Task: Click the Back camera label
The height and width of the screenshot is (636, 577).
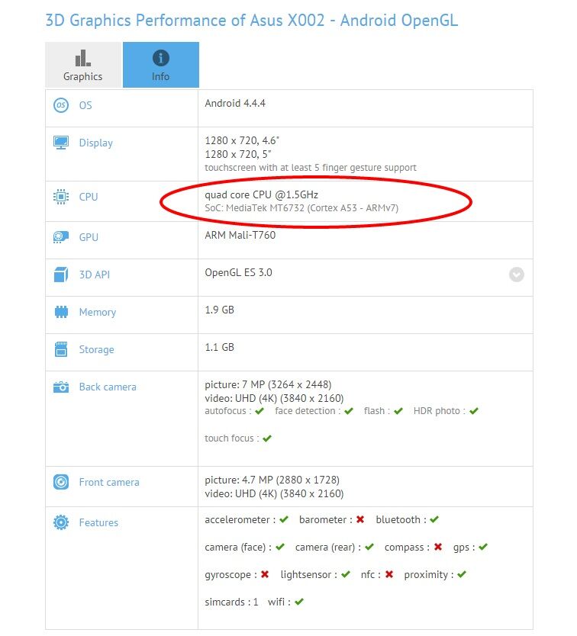Action: [x=108, y=387]
